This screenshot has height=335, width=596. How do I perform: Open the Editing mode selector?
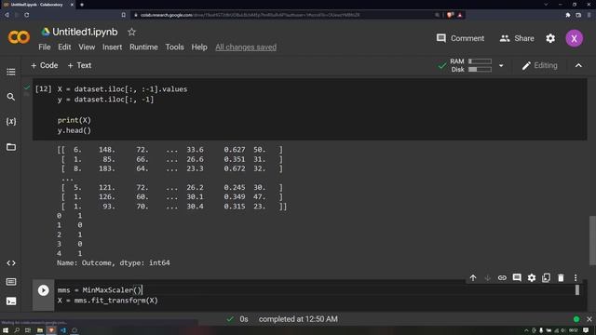pyautogui.click(x=540, y=65)
